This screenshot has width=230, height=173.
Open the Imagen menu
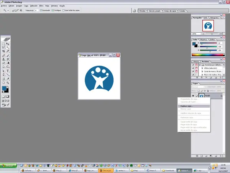pos(19,6)
